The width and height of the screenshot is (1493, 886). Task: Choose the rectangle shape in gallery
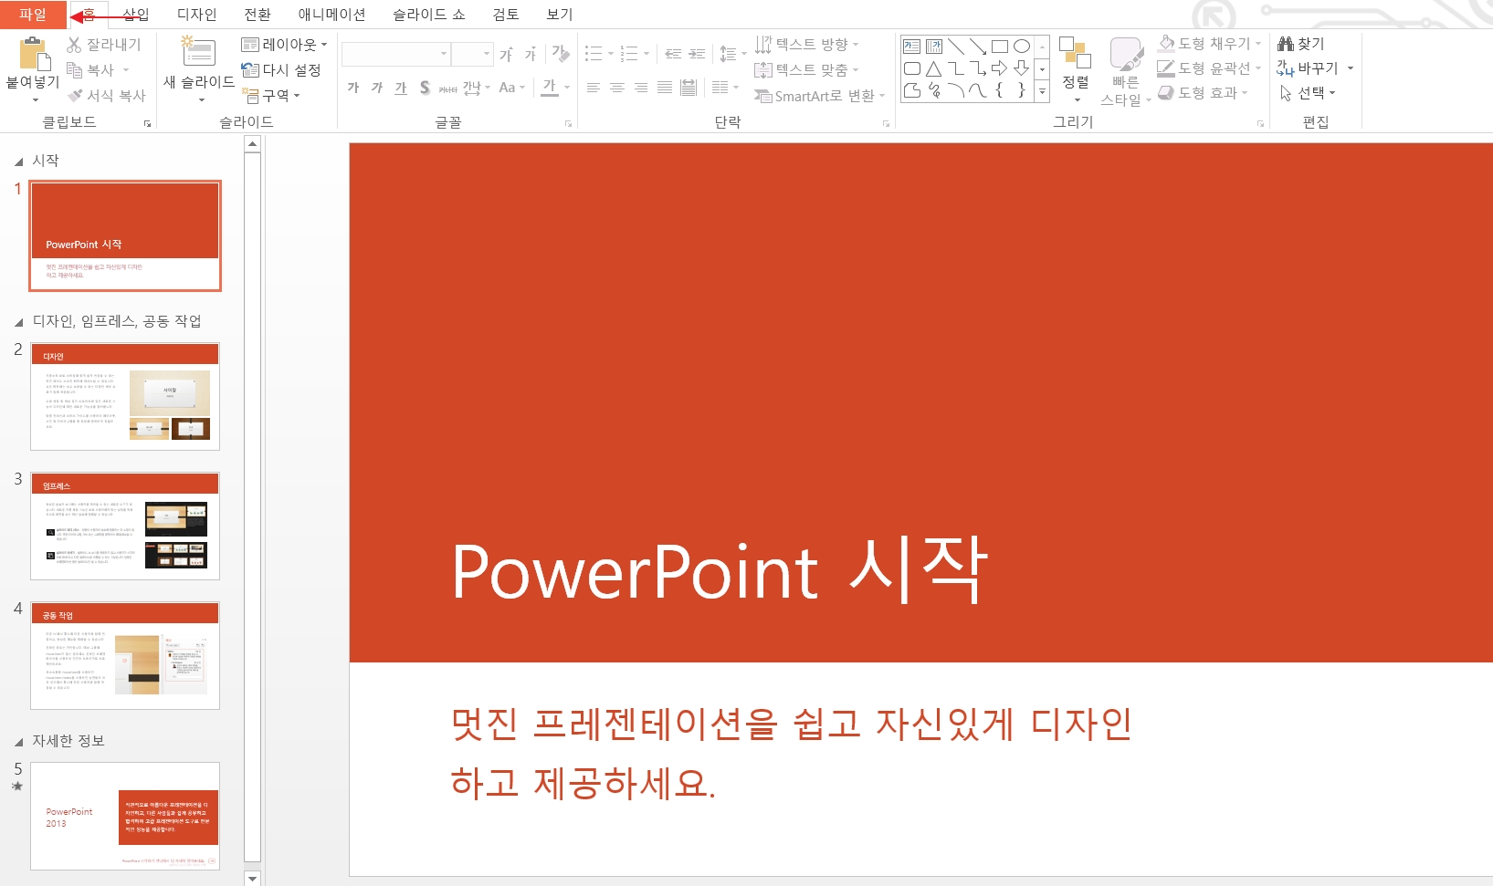(x=999, y=47)
